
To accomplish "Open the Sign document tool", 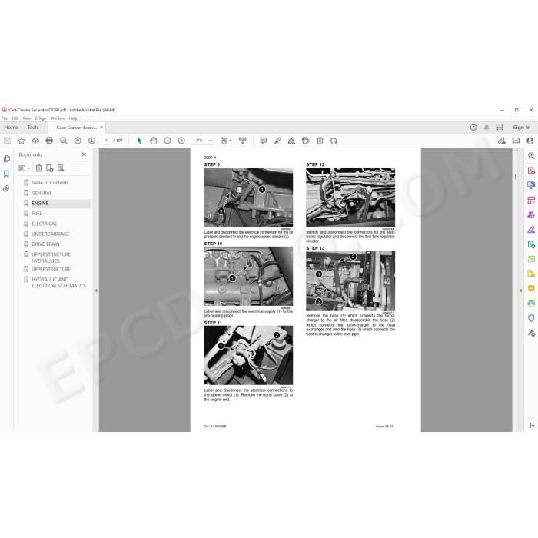I will tap(291, 141).
